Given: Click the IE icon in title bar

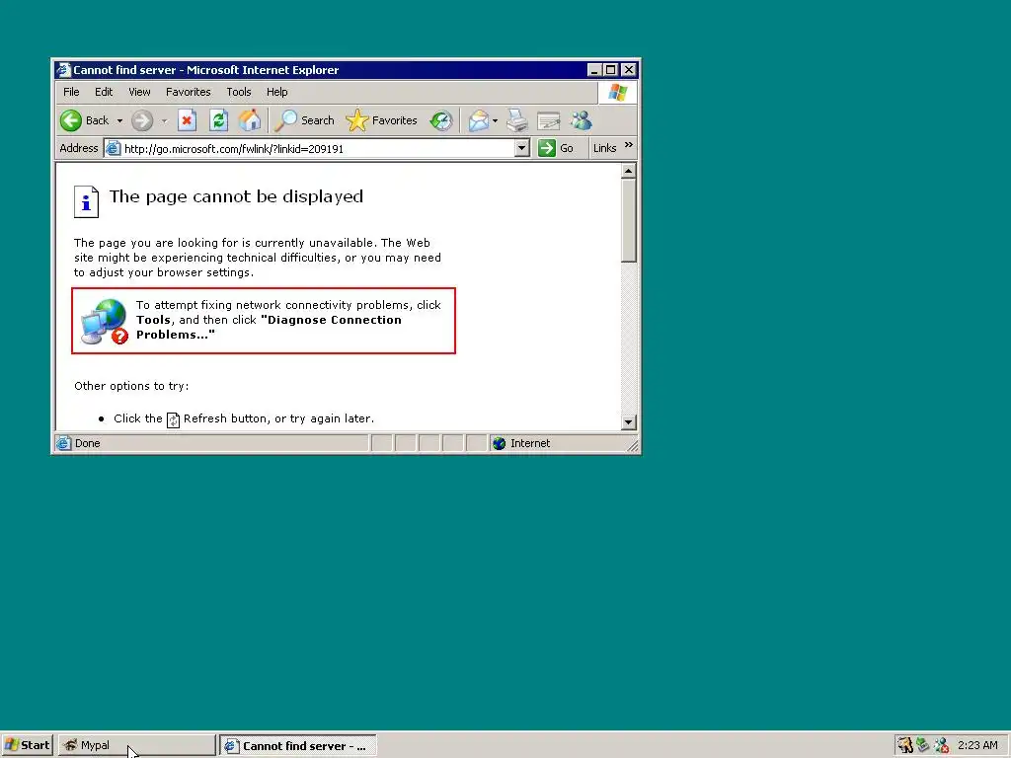Looking at the screenshot, I should [63, 70].
